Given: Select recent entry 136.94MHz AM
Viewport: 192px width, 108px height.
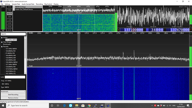Looking at the screenshot, I should tap(11, 58).
